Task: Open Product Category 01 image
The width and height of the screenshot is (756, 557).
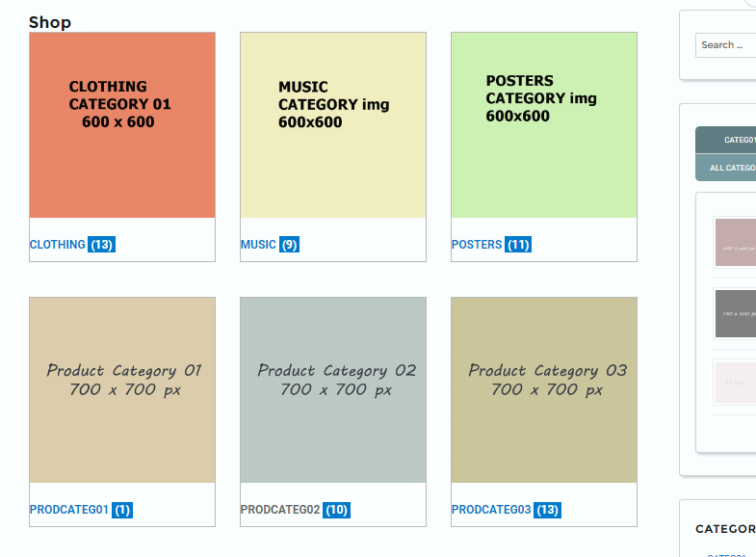Action: tap(122, 390)
